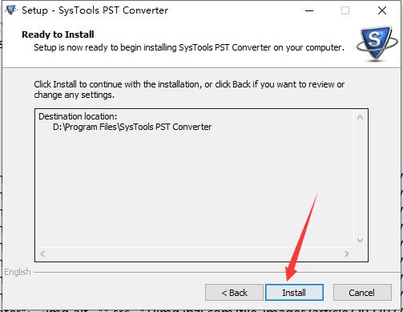
Task: Click the blue SysTools shield logo
Action: pyautogui.click(x=377, y=43)
